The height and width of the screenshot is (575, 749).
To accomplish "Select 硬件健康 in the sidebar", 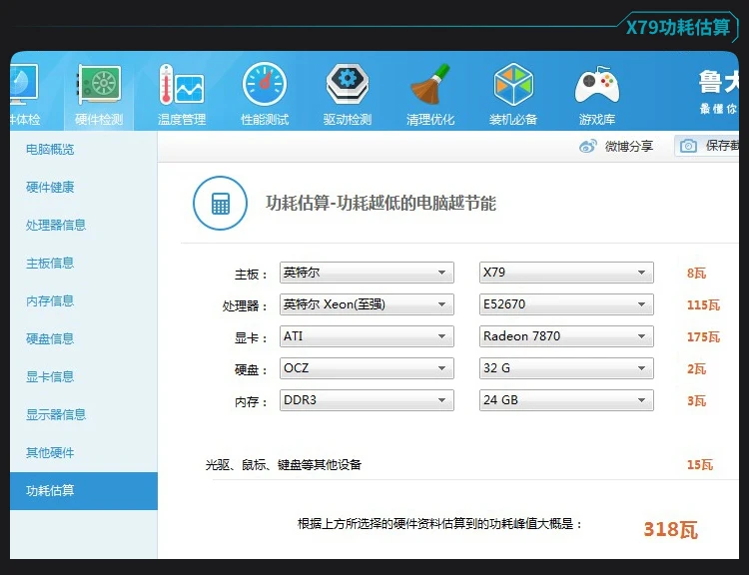I will [x=50, y=188].
